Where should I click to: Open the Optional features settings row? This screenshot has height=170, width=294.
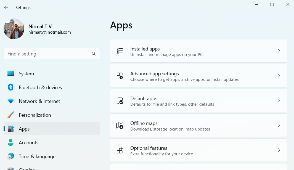pos(198,150)
